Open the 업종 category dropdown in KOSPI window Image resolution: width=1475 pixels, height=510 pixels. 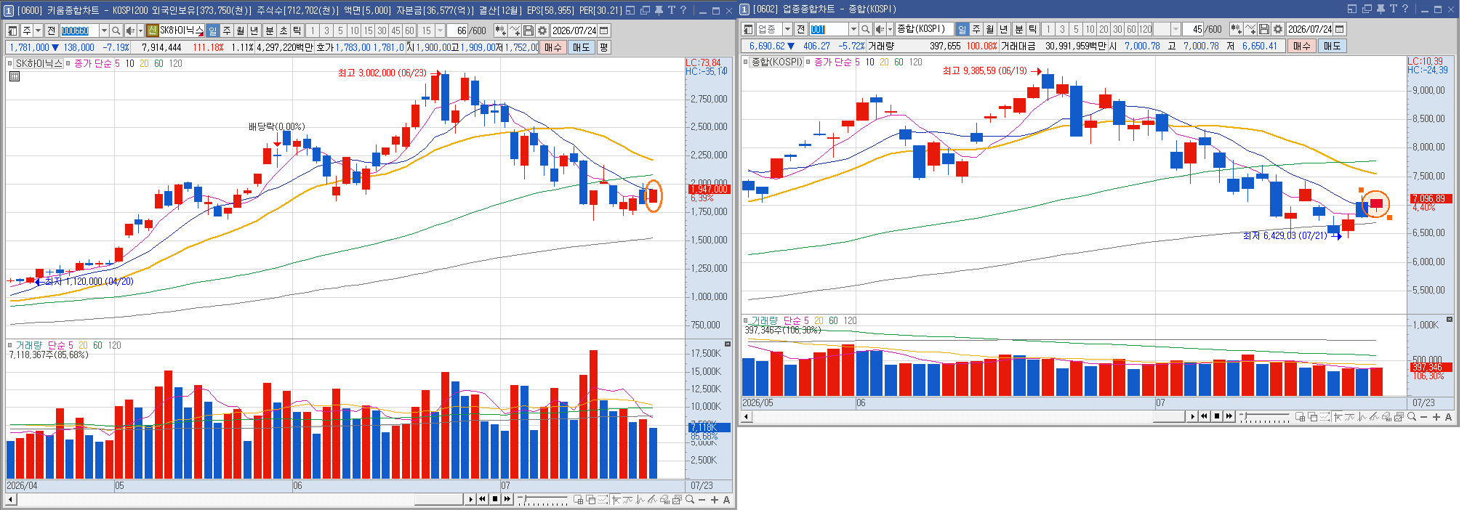[x=787, y=29]
